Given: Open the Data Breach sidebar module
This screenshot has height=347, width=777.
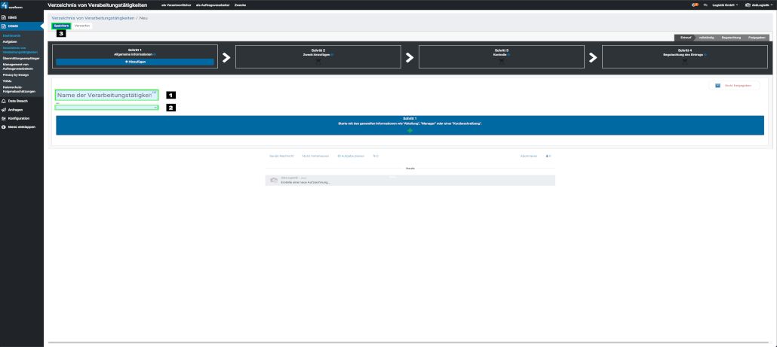Looking at the screenshot, I should [x=17, y=100].
